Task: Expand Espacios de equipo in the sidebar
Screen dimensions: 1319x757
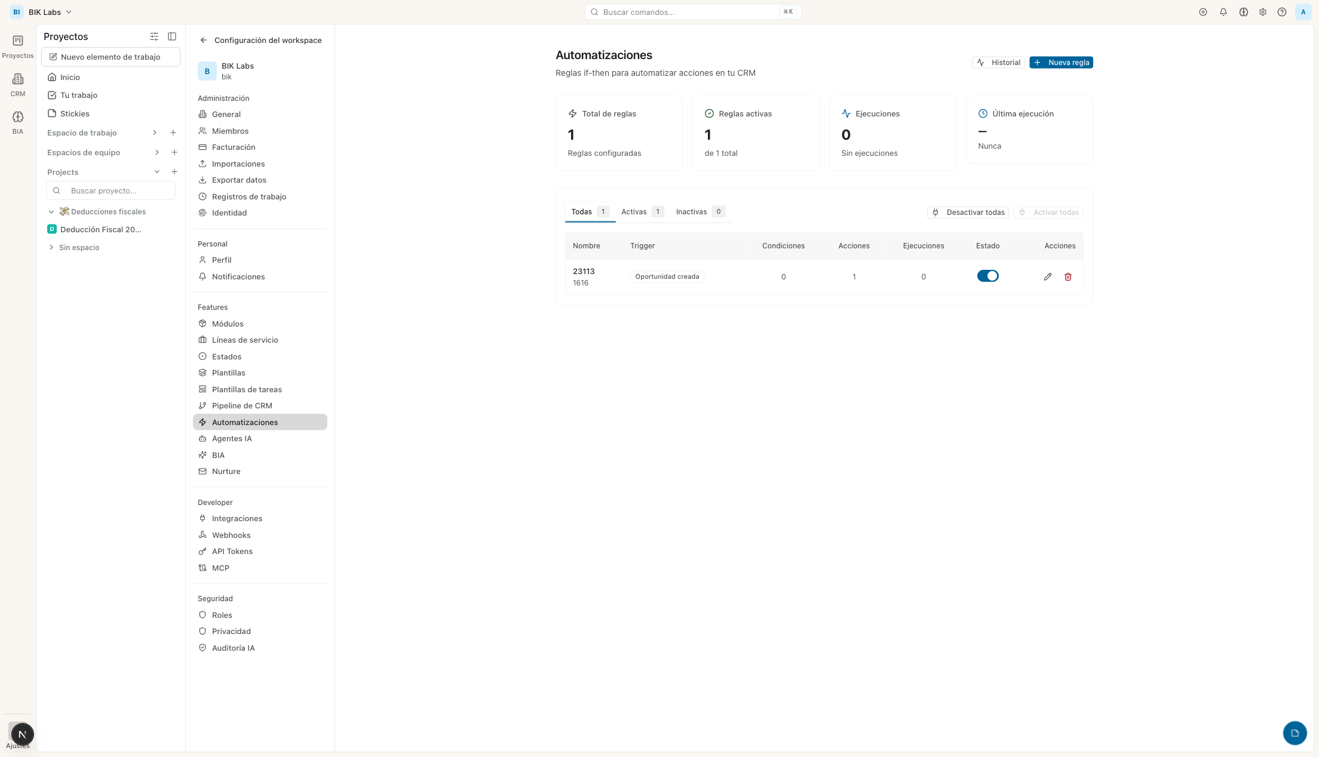Action: coord(157,152)
